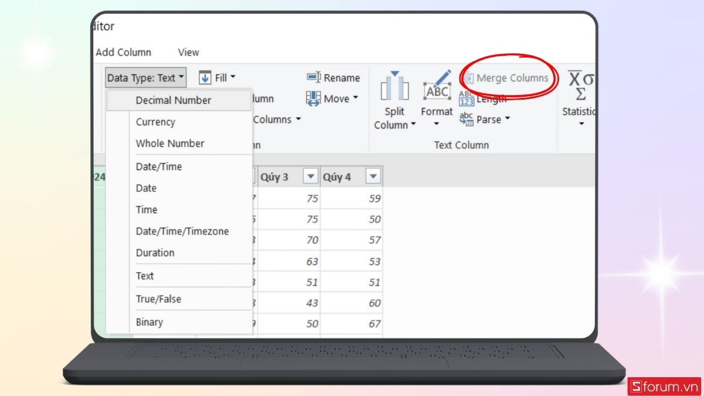
Task: Expand the Move dropdown arrow
Action: (x=356, y=99)
